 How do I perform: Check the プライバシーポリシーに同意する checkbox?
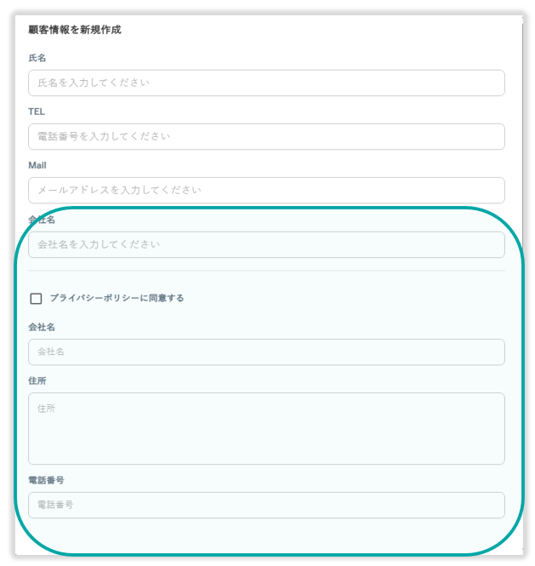[36, 299]
